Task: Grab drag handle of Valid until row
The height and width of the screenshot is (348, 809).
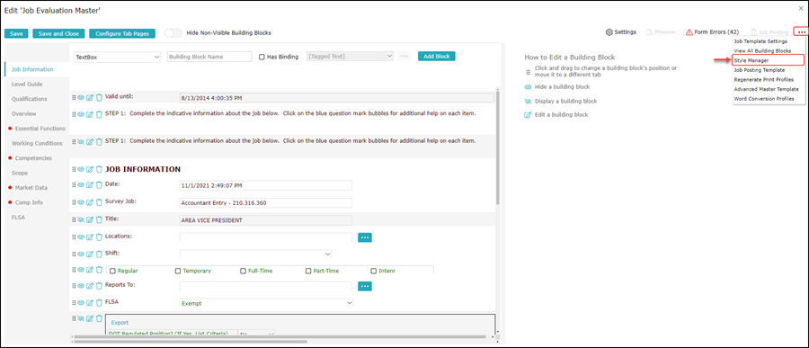Action: pos(74,97)
